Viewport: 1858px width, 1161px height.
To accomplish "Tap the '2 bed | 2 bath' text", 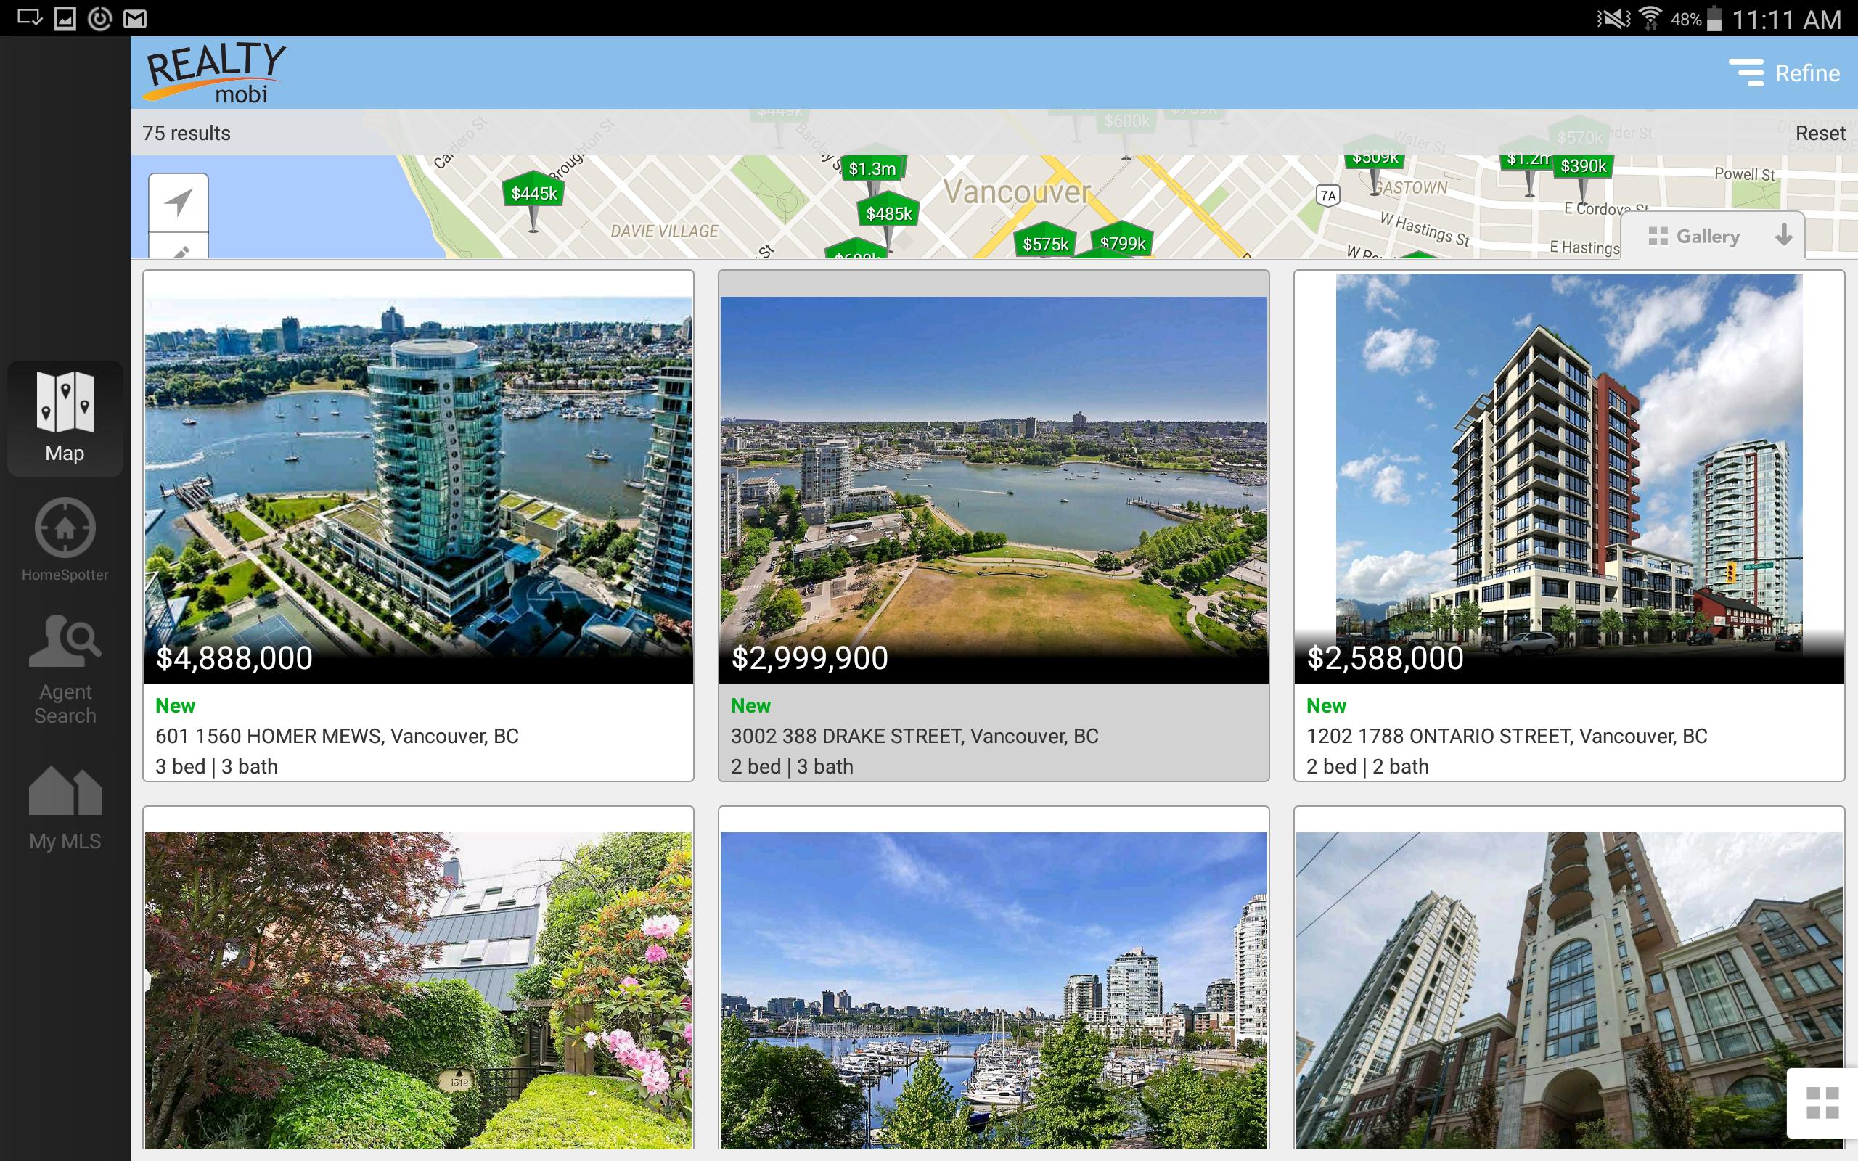I will point(1367,766).
